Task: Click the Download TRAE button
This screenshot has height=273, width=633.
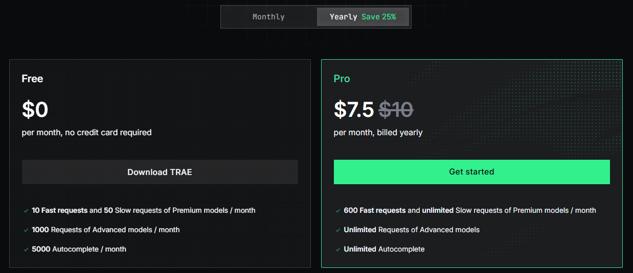Action: (x=160, y=172)
